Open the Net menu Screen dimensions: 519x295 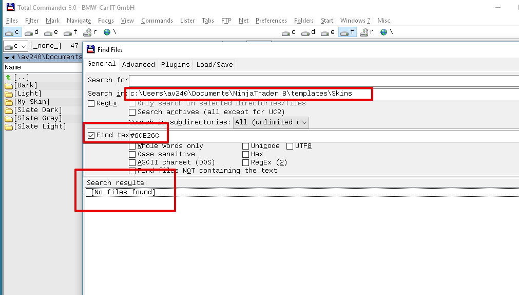(x=244, y=21)
